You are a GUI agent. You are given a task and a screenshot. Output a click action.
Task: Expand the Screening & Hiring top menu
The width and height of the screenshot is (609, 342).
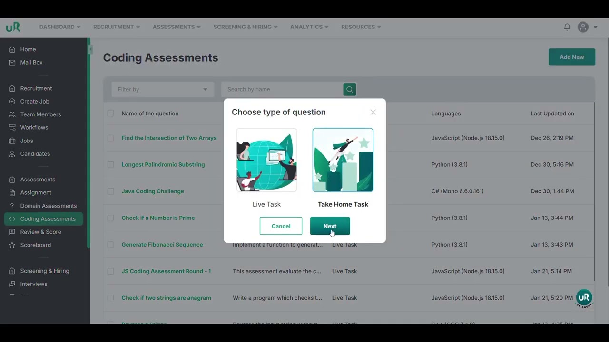[246, 27]
